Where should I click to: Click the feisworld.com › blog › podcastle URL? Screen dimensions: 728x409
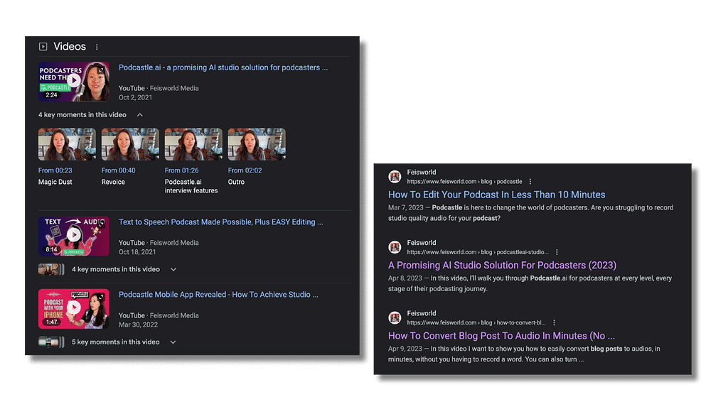coord(464,182)
